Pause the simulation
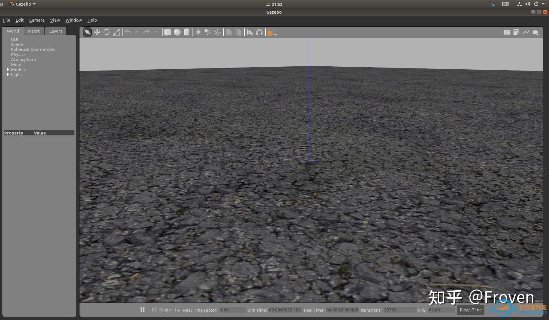Image resolution: width=549 pixels, height=320 pixels. tap(142, 310)
